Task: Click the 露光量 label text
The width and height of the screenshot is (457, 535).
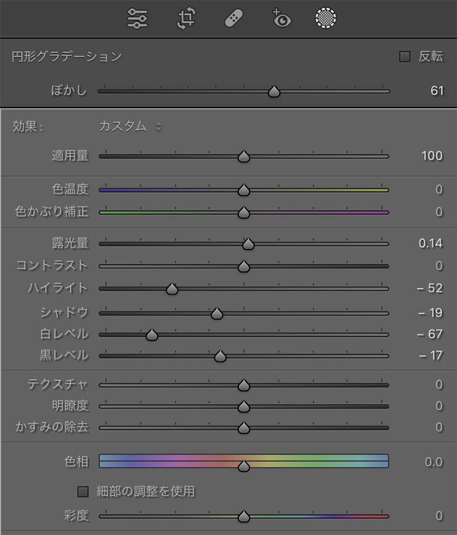Action: [70, 243]
